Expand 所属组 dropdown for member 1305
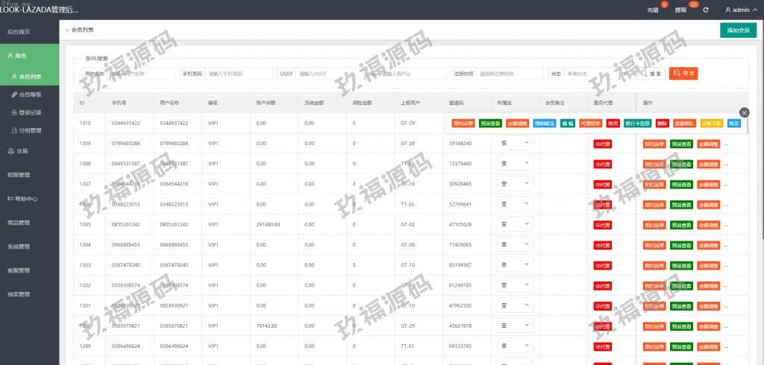The height and width of the screenshot is (365, 764). [515, 224]
